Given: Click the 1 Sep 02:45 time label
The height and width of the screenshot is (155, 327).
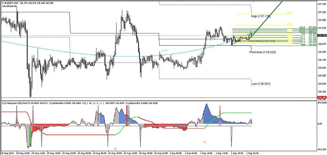Looking at the screenshot, I should point(176,153).
